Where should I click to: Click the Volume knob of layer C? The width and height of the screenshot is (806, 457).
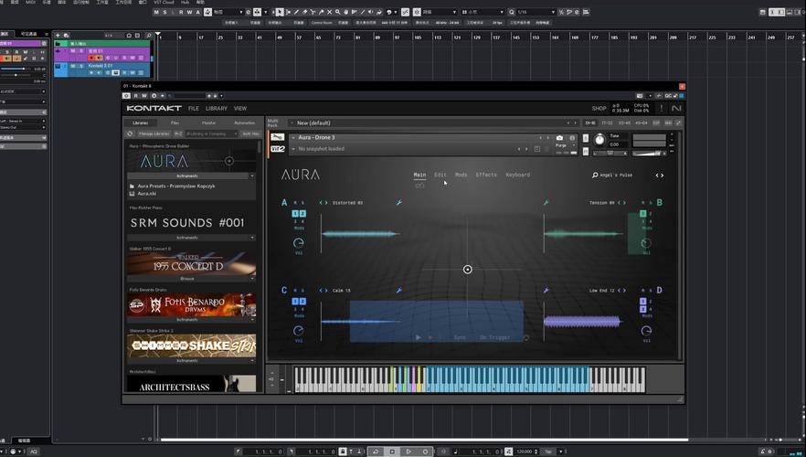(x=299, y=331)
